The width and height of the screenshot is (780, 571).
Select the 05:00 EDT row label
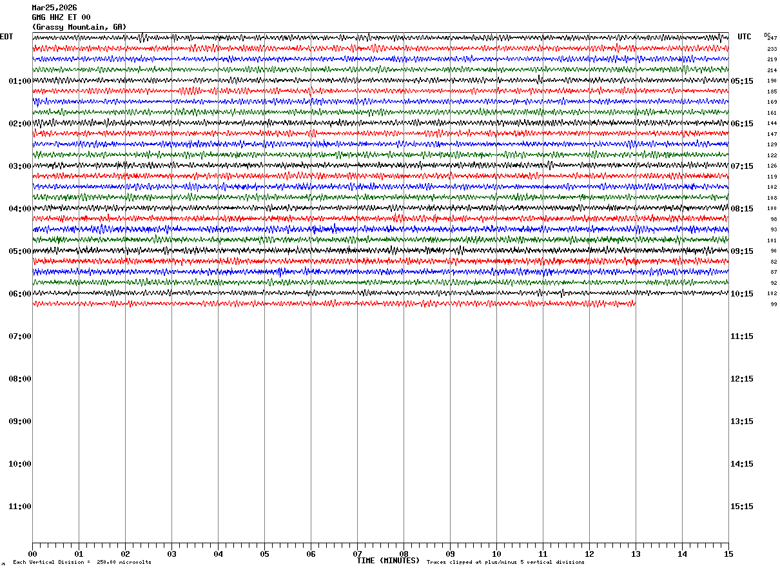tap(20, 251)
